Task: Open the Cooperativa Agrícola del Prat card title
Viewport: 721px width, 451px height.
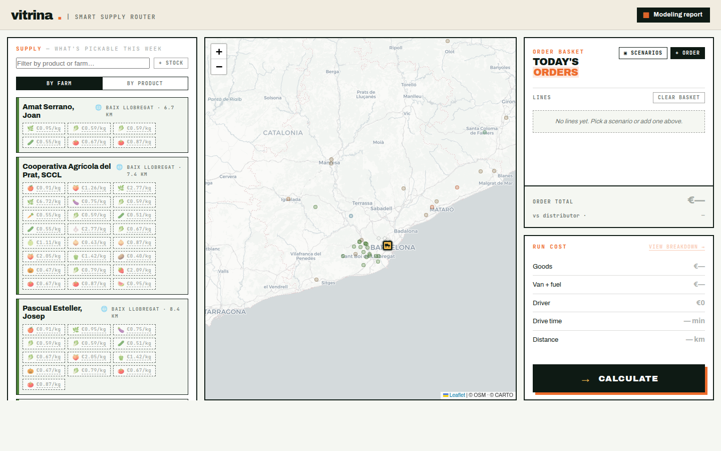Action: click(67, 170)
